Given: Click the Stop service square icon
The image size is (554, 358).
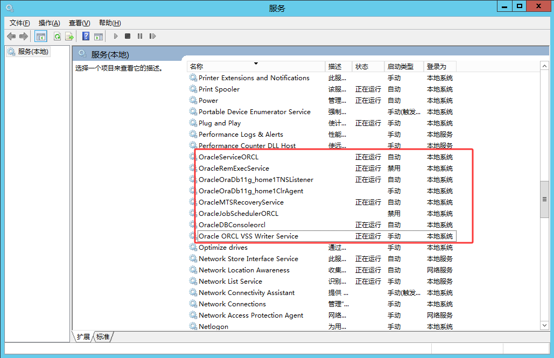Looking at the screenshot, I should pyautogui.click(x=128, y=36).
